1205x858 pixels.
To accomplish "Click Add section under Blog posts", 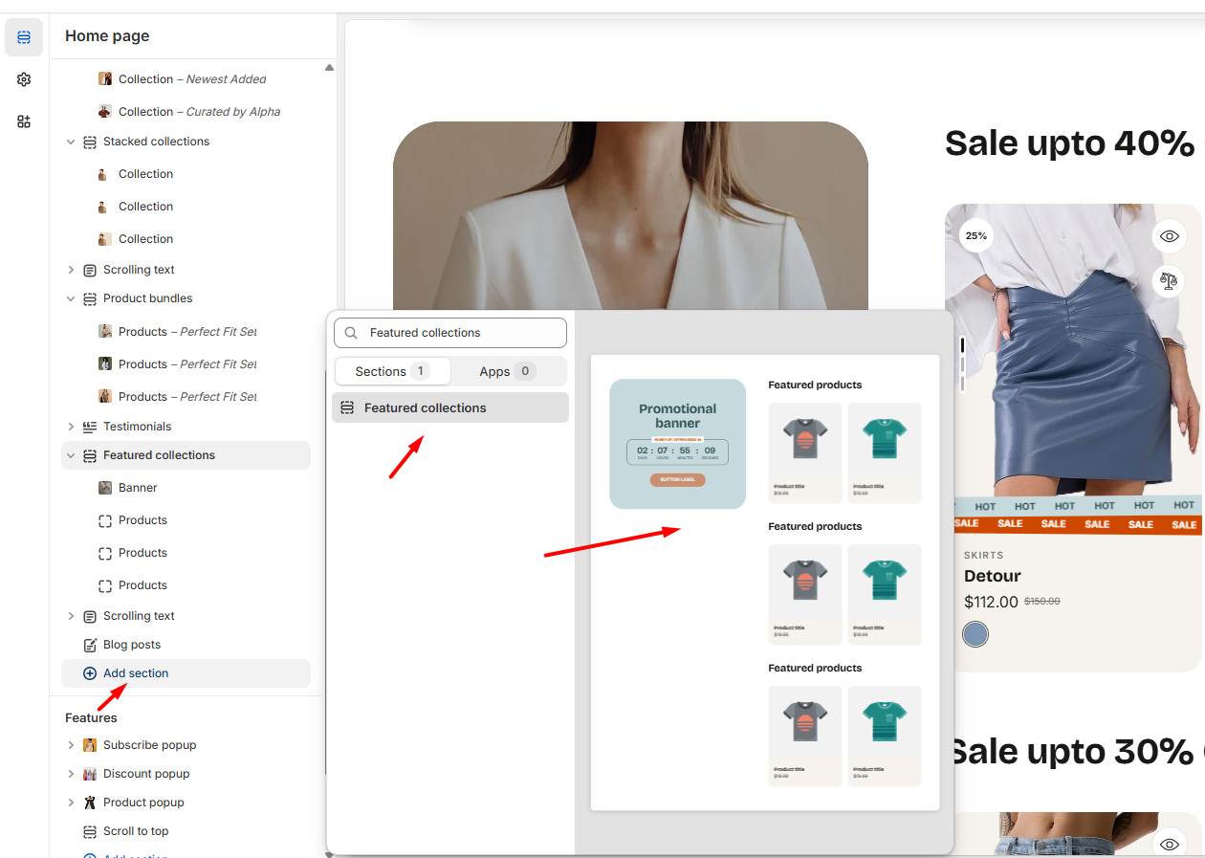I will point(186,673).
